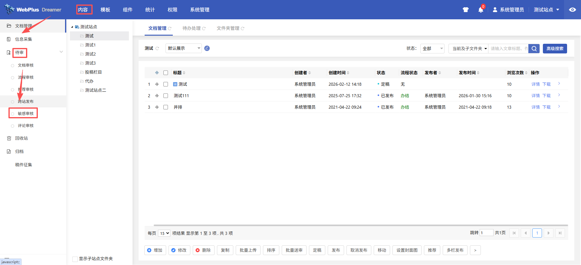Screen dimensions: 581x265
Task: Click the row arrow for 并排
Action: point(559,107)
